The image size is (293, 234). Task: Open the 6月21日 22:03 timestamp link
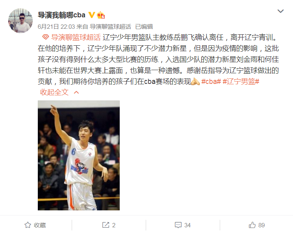(x=56, y=27)
